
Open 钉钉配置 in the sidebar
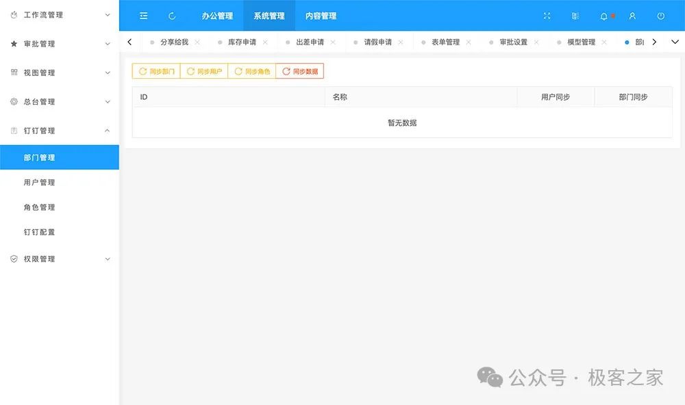[x=60, y=232]
